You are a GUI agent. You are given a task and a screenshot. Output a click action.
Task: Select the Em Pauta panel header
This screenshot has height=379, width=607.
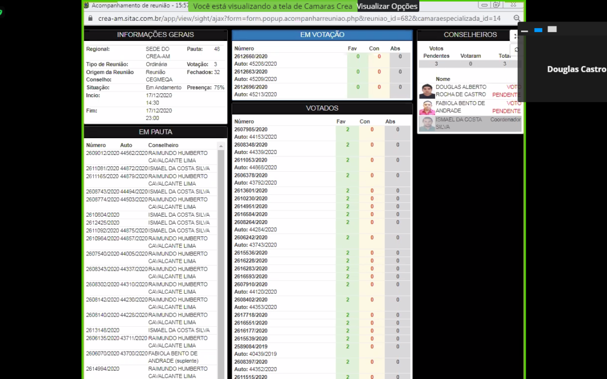pos(155,132)
